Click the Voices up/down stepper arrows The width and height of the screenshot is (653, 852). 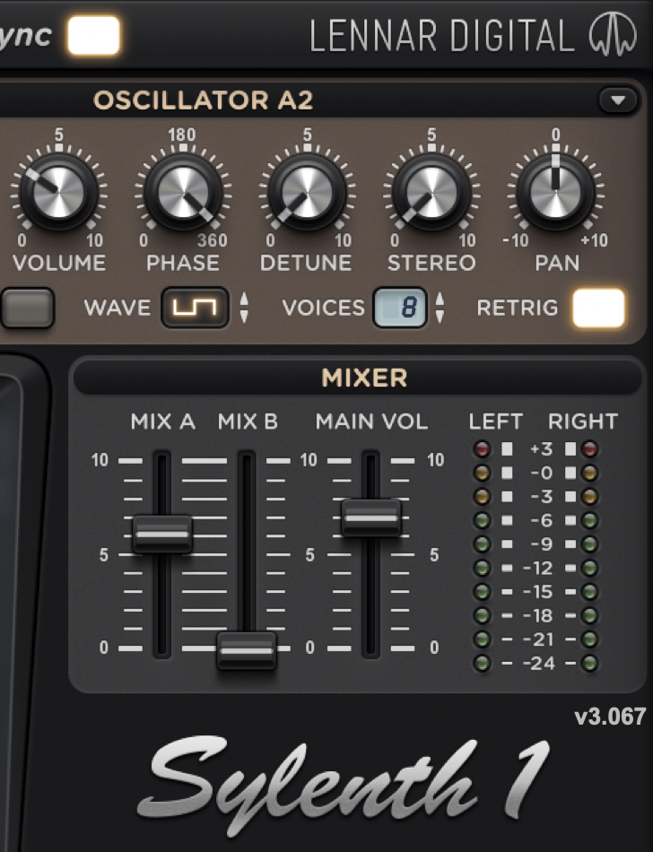[x=440, y=308]
